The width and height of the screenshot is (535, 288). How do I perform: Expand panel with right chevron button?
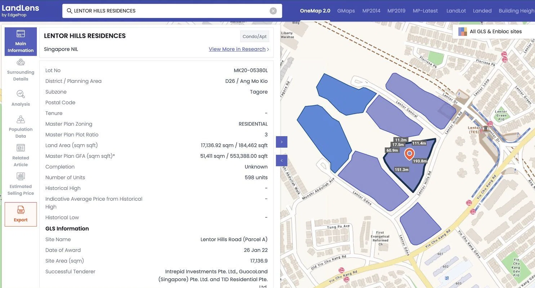click(x=282, y=142)
